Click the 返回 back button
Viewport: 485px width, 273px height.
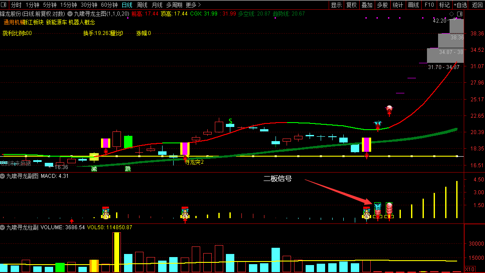coord(477,5)
